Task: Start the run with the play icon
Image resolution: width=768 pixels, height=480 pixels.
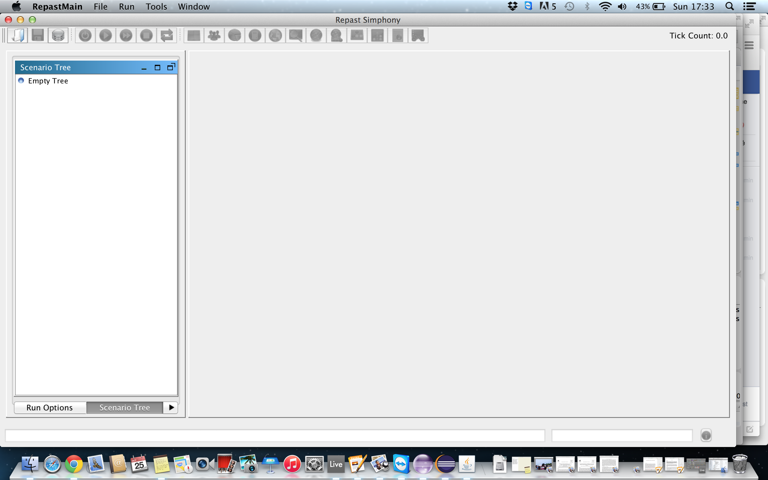Action: [x=105, y=35]
